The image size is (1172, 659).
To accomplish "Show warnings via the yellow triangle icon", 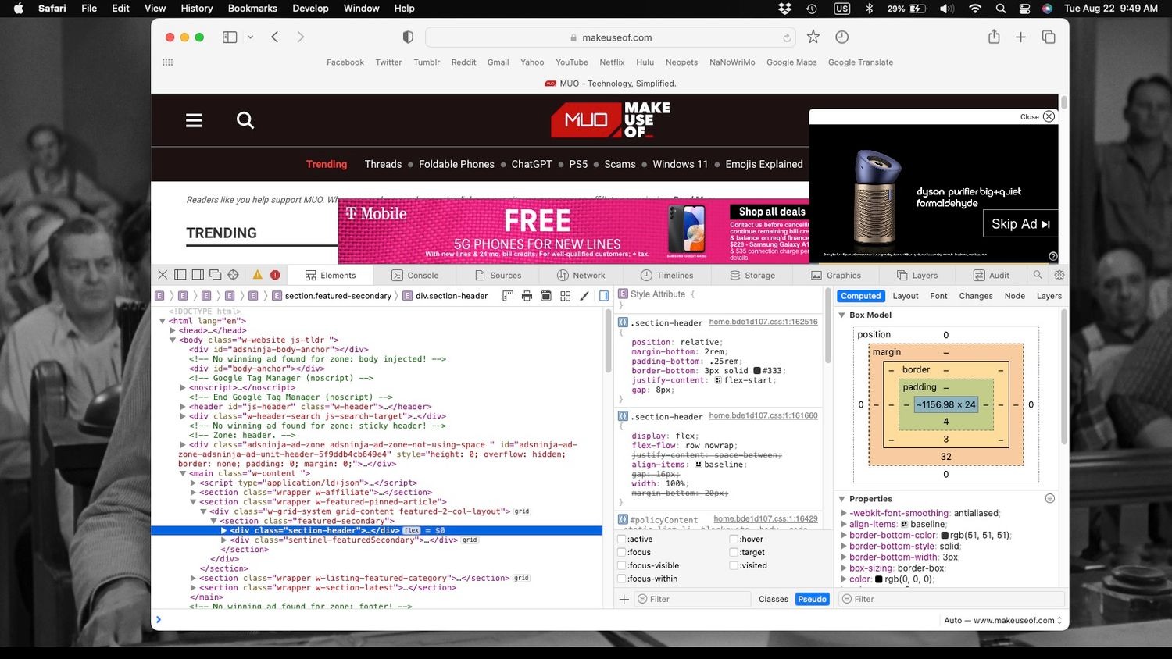I will [x=257, y=275].
